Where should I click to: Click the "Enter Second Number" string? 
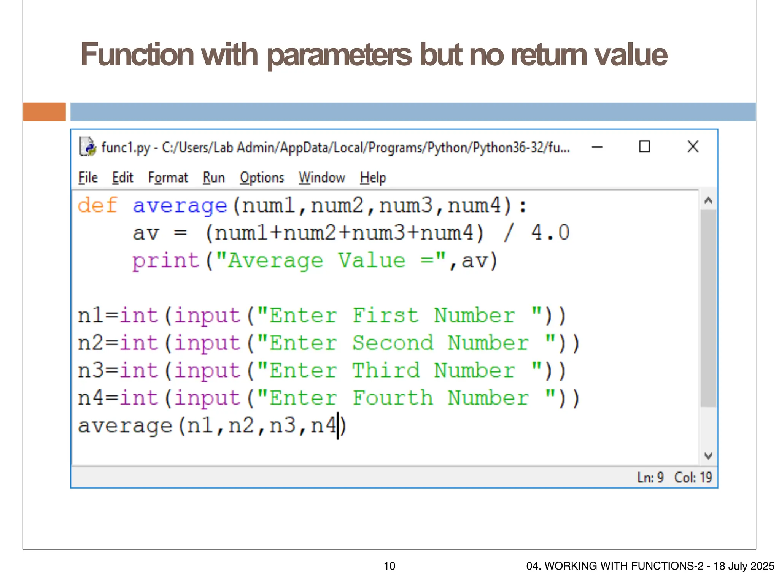pyautogui.click(x=406, y=343)
